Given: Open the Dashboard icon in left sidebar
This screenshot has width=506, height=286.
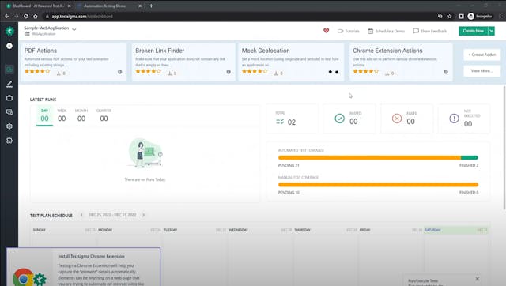Looking at the screenshot, I should pyautogui.click(x=9, y=70).
